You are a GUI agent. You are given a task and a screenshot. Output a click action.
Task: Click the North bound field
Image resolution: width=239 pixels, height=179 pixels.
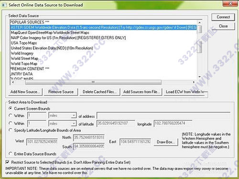[x=89, y=138]
